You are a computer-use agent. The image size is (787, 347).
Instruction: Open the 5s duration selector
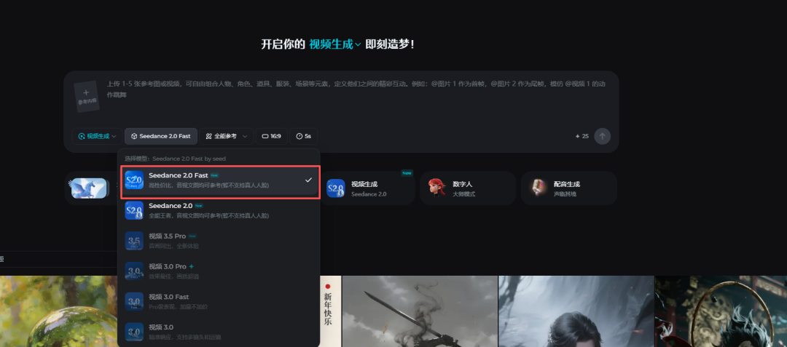click(x=304, y=136)
